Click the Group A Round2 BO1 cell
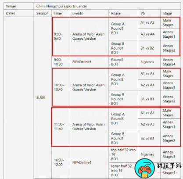This screenshot has height=179, width=183. (x=123, y=79)
